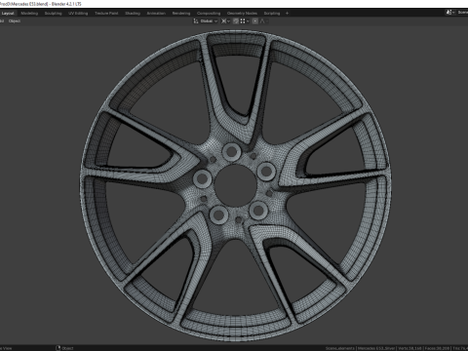The image size is (468, 351).
Task: Open the transform pivot point dropdown
Action: point(225,21)
